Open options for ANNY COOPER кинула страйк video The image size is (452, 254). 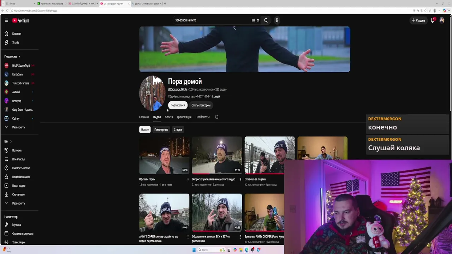click(x=188, y=237)
